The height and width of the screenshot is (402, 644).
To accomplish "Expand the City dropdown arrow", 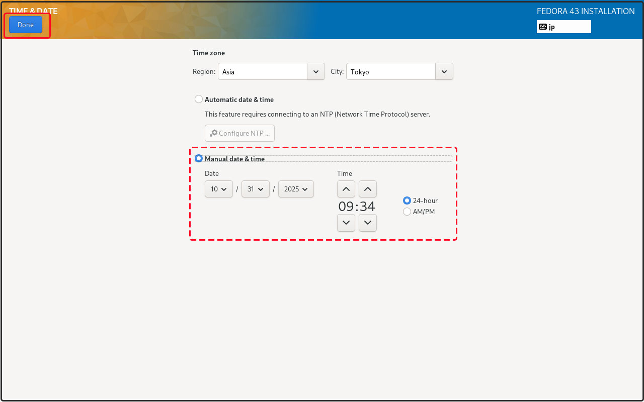I will (x=444, y=71).
